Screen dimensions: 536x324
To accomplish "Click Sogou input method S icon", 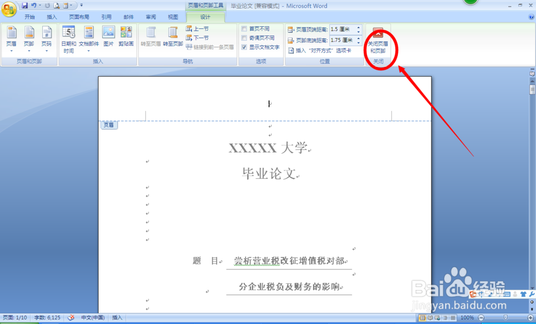I will coord(473,295).
